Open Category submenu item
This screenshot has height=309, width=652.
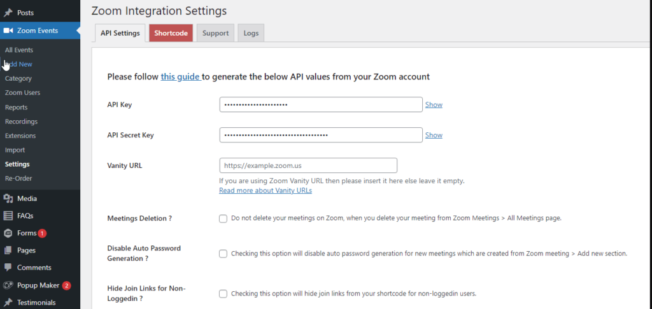point(18,78)
